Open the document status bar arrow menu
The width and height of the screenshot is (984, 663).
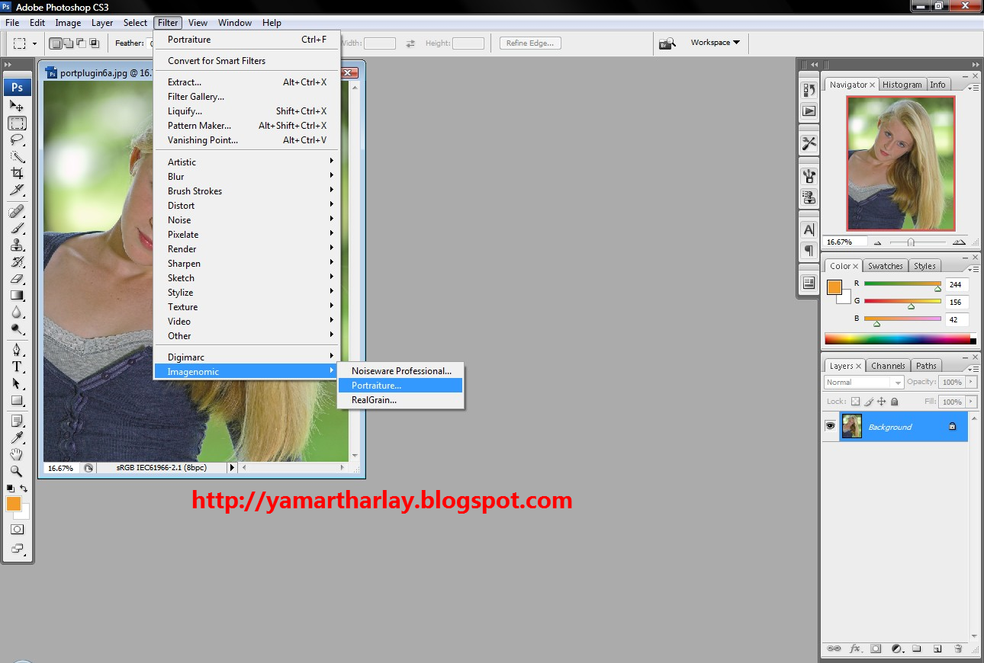coord(233,468)
